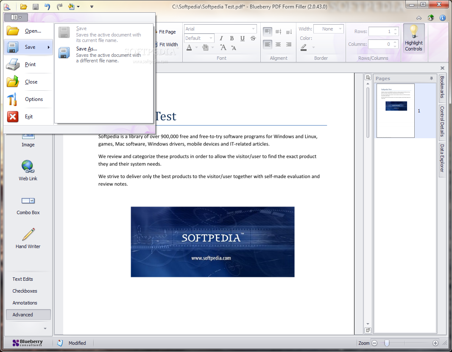Click the previous page icon above scrollbar
The width and height of the screenshot is (452, 352).
368,77
